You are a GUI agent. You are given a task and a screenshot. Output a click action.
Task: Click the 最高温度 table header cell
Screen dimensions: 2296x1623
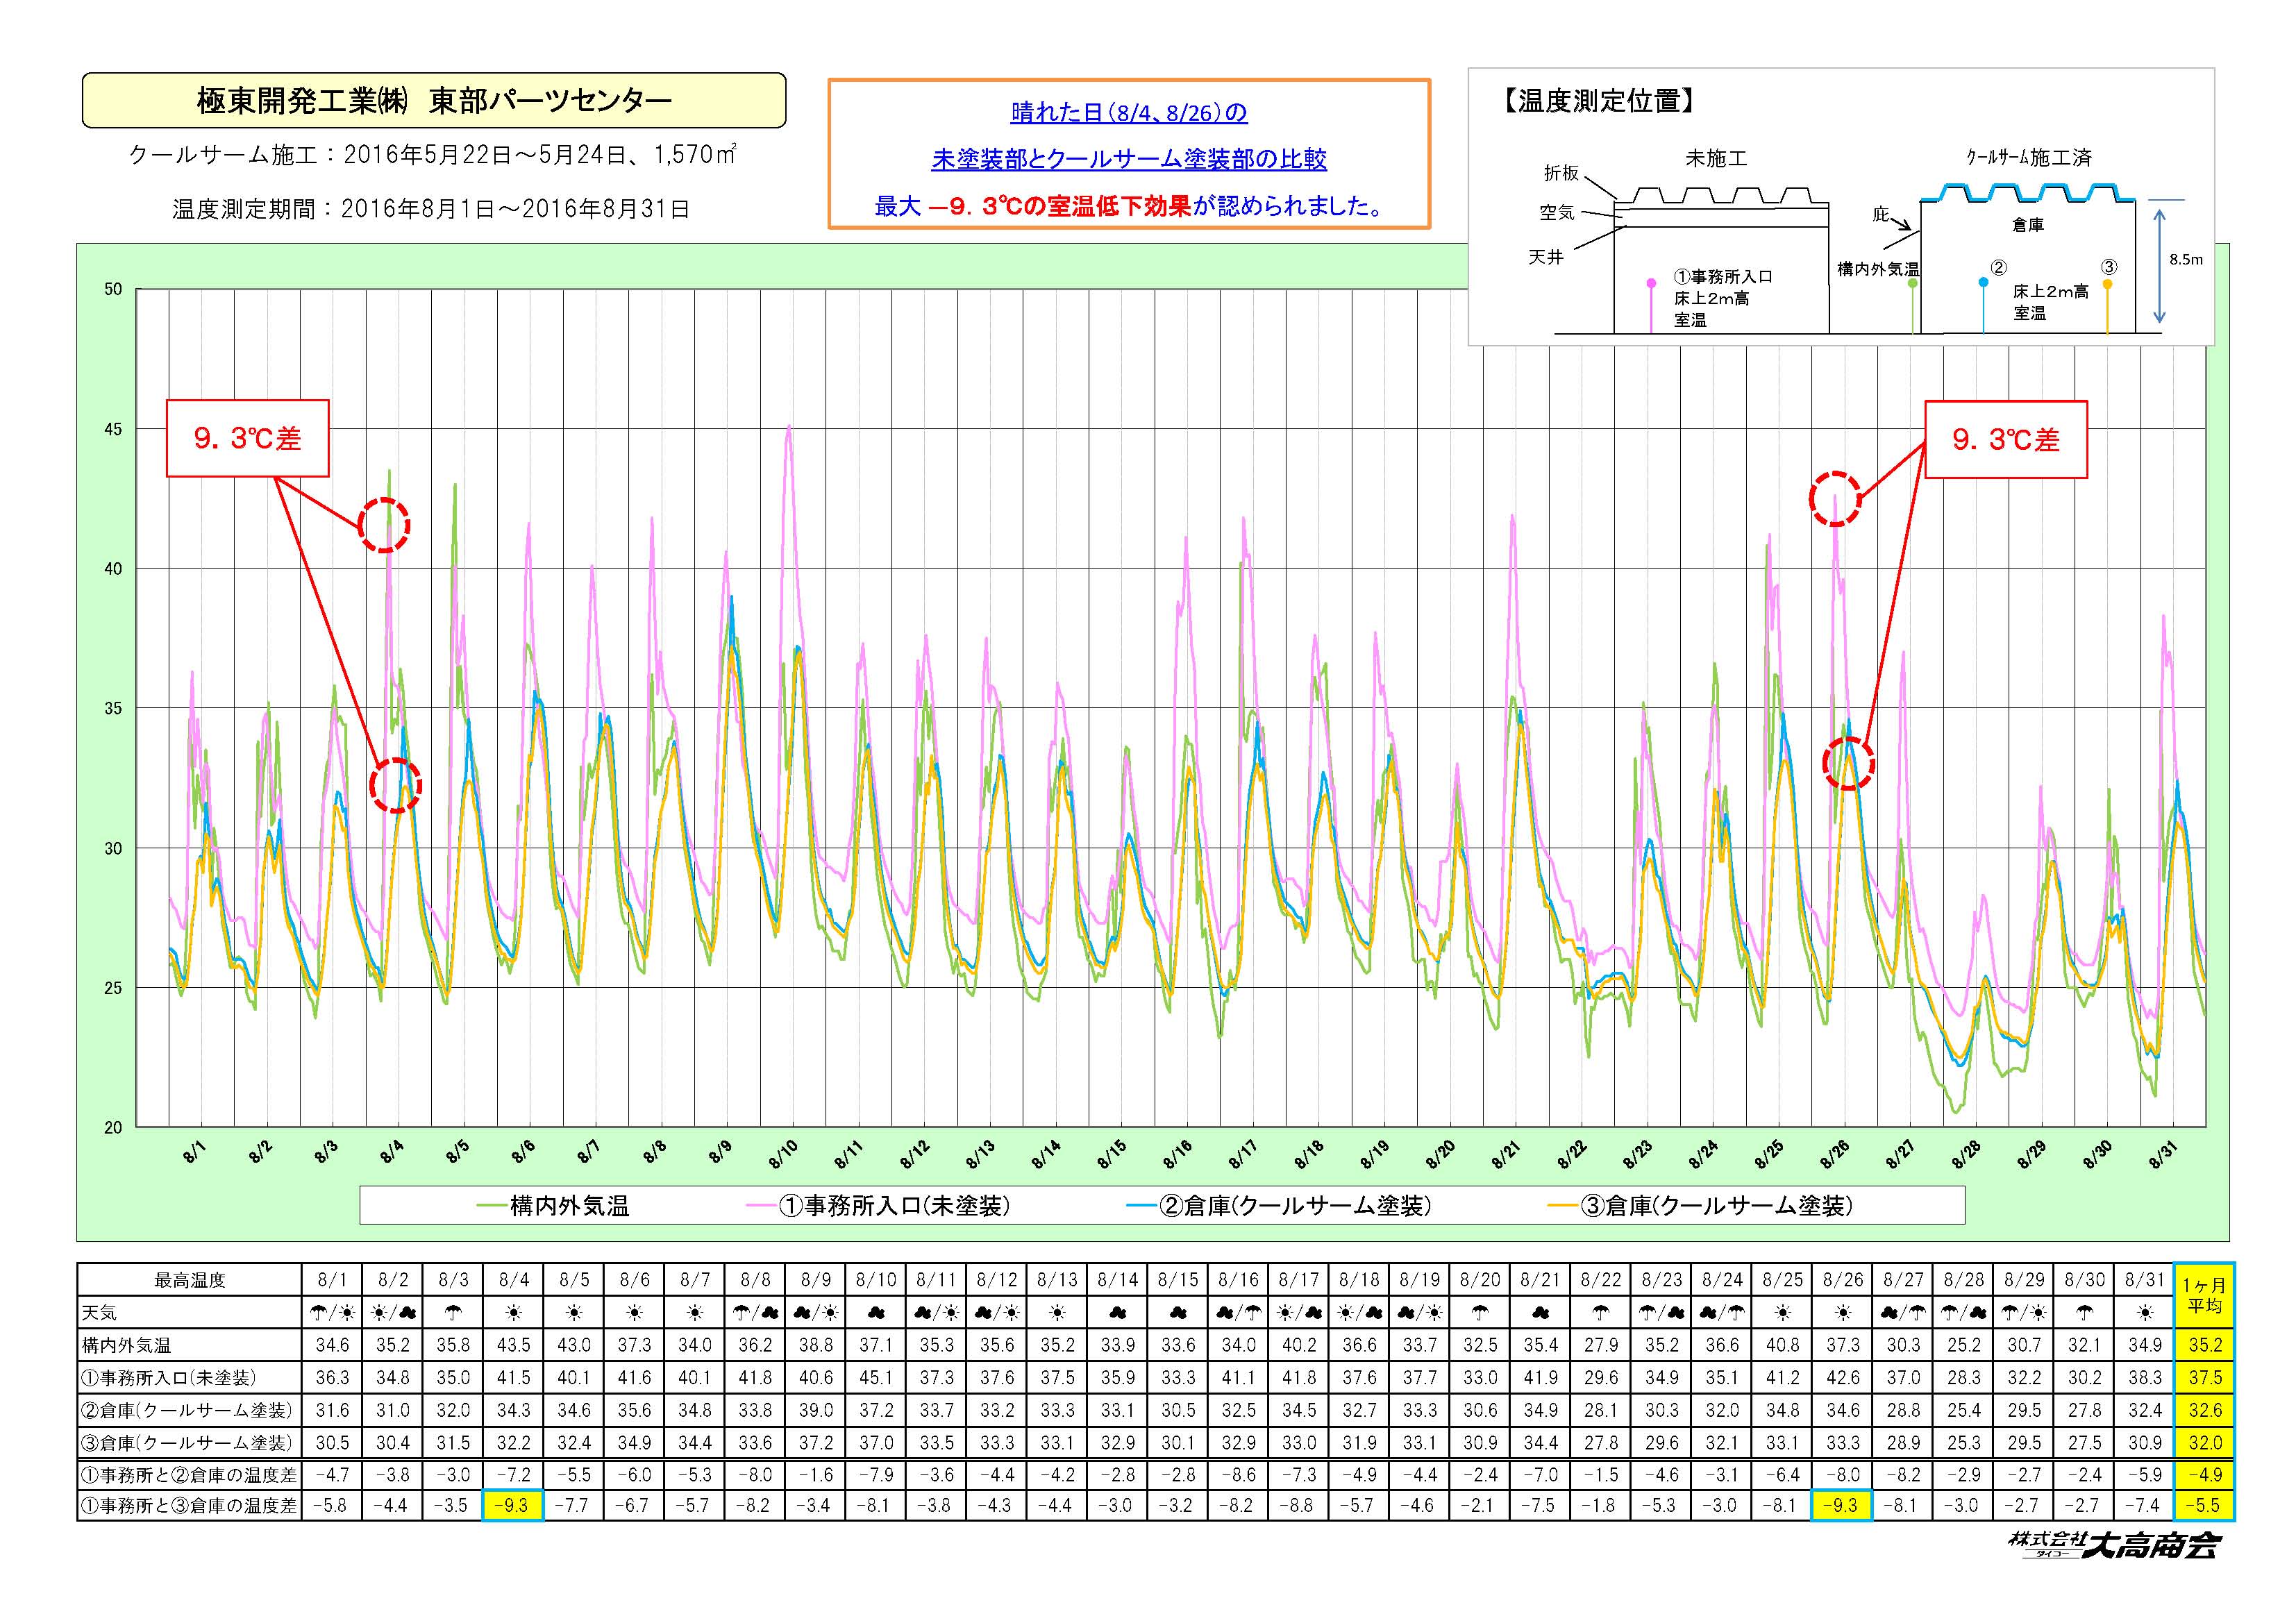pos(190,1280)
